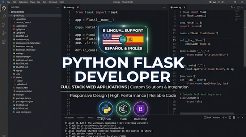Viewport: 246px width, 137px height.
Task: Click the horizontal scrollbar of the right editor
Action: 207,114
